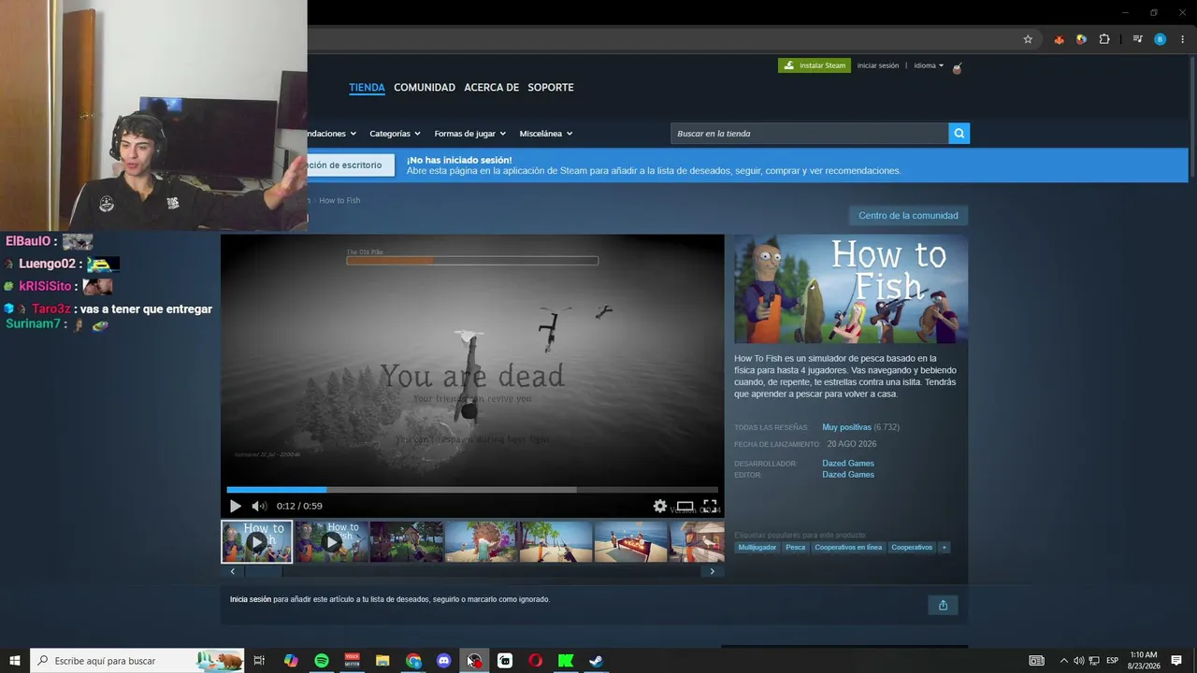Viewport: 1197px width, 673px height.
Task: Click the share icon below the video
Action: pyautogui.click(x=943, y=605)
